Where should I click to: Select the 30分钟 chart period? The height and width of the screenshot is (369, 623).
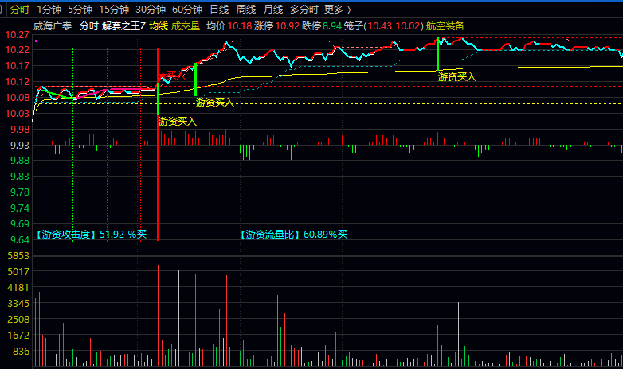click(x=151, y=9)
